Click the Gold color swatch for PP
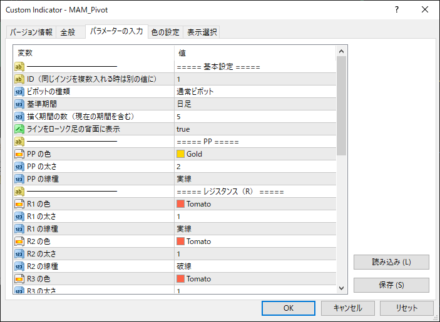440x322 pixels. click(180, 154)
